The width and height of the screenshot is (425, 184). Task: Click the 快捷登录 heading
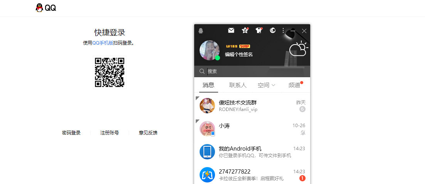point(110,32)
